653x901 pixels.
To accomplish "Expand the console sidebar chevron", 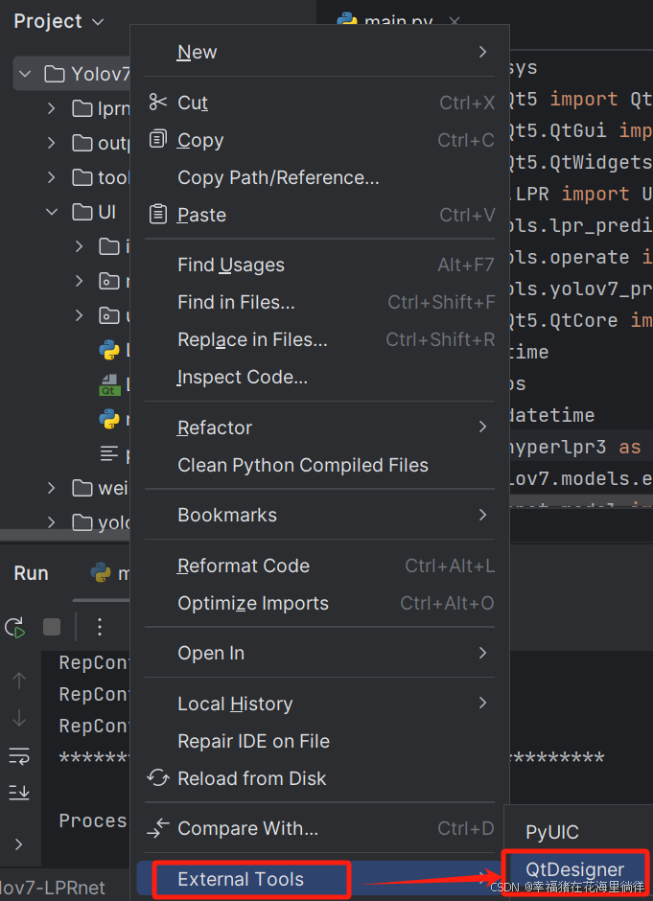I will 19,846.
